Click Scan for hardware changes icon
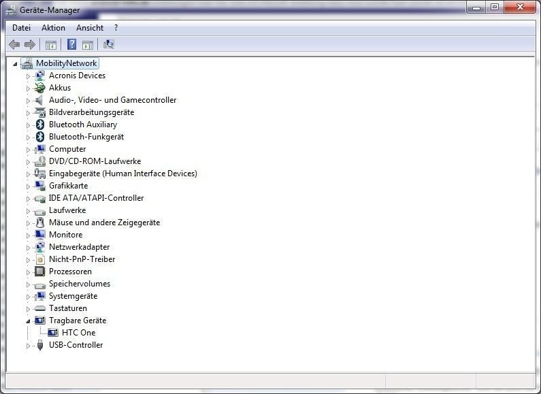Viewport: 541px width, 394px height. pyautogui.click(x=109, y=44)
